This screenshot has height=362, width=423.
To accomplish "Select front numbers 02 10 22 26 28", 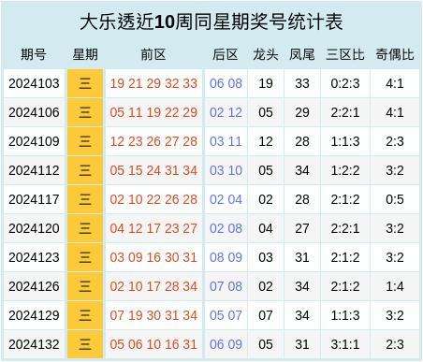I will pos(153,199).
